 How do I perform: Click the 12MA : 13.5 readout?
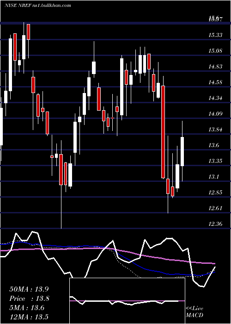click(29, 317)
